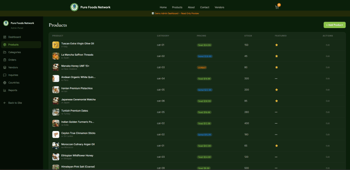The width and height of the screenshot is (350, 170).
Task: Click the Demo Admin Dashboard banner text
Action: pyautogui.click(x=175, y=14)
